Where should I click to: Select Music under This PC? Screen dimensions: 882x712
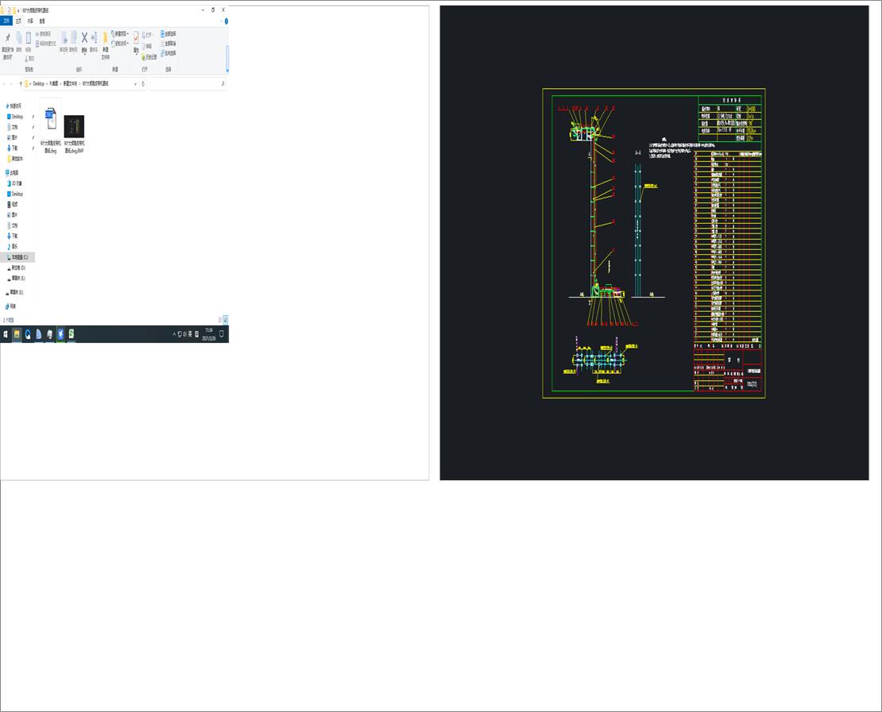[x=13, y=246]
